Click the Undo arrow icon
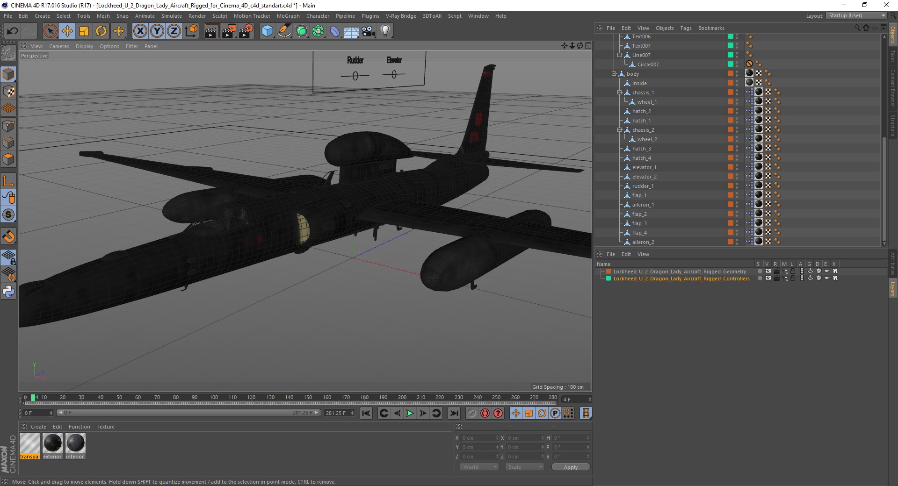898x486 pixels. pos(12,31)
